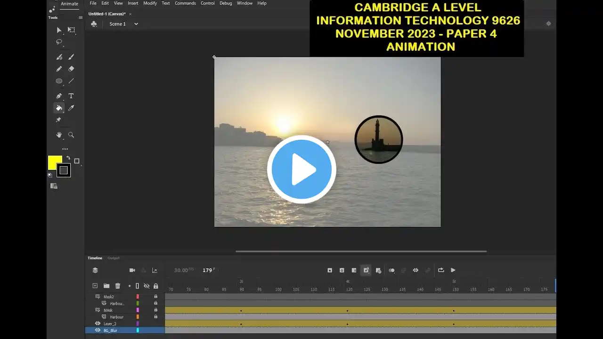Pick the Eyedropper tool

click(x=71, y=108)
